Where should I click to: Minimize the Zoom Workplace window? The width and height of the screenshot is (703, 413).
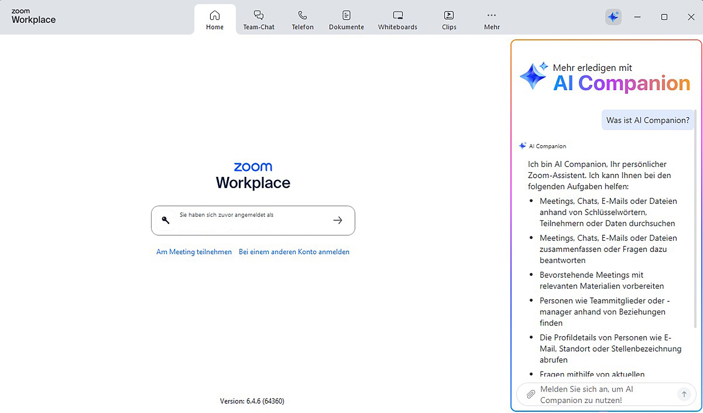(637, 17)
